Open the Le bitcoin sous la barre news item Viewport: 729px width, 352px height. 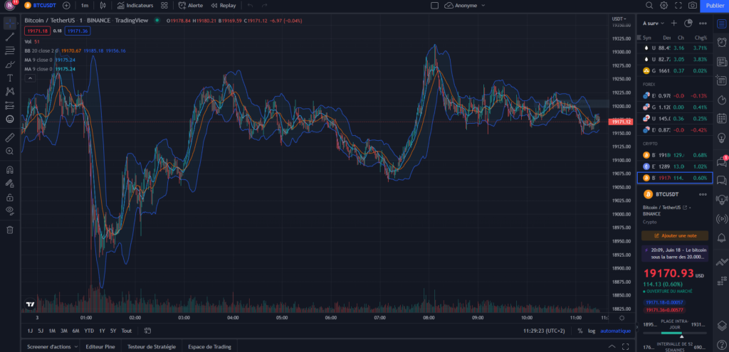point(675,253)
